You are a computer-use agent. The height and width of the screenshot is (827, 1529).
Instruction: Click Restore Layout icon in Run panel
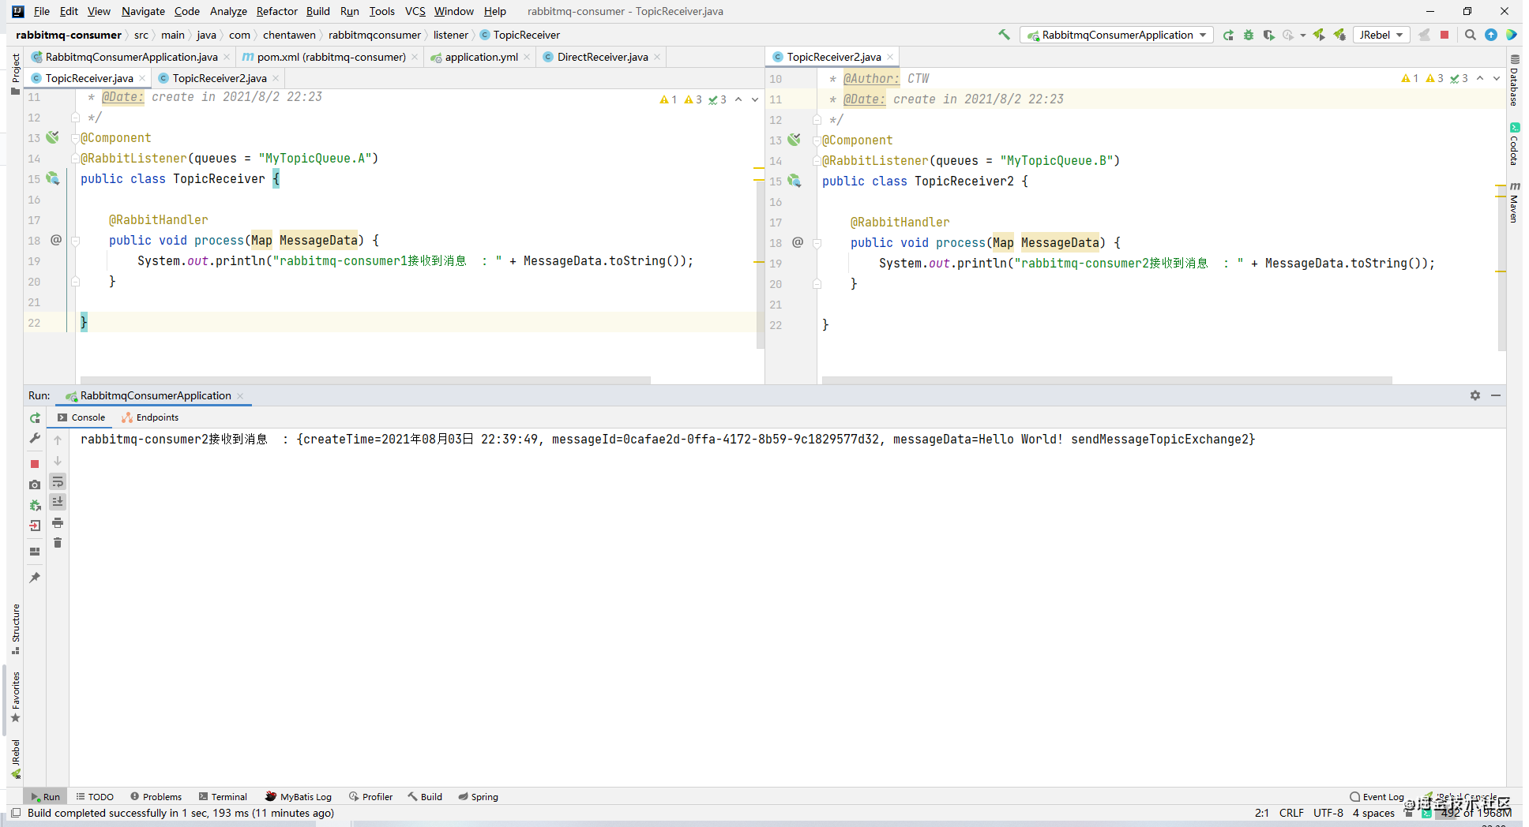pos(35,552)
